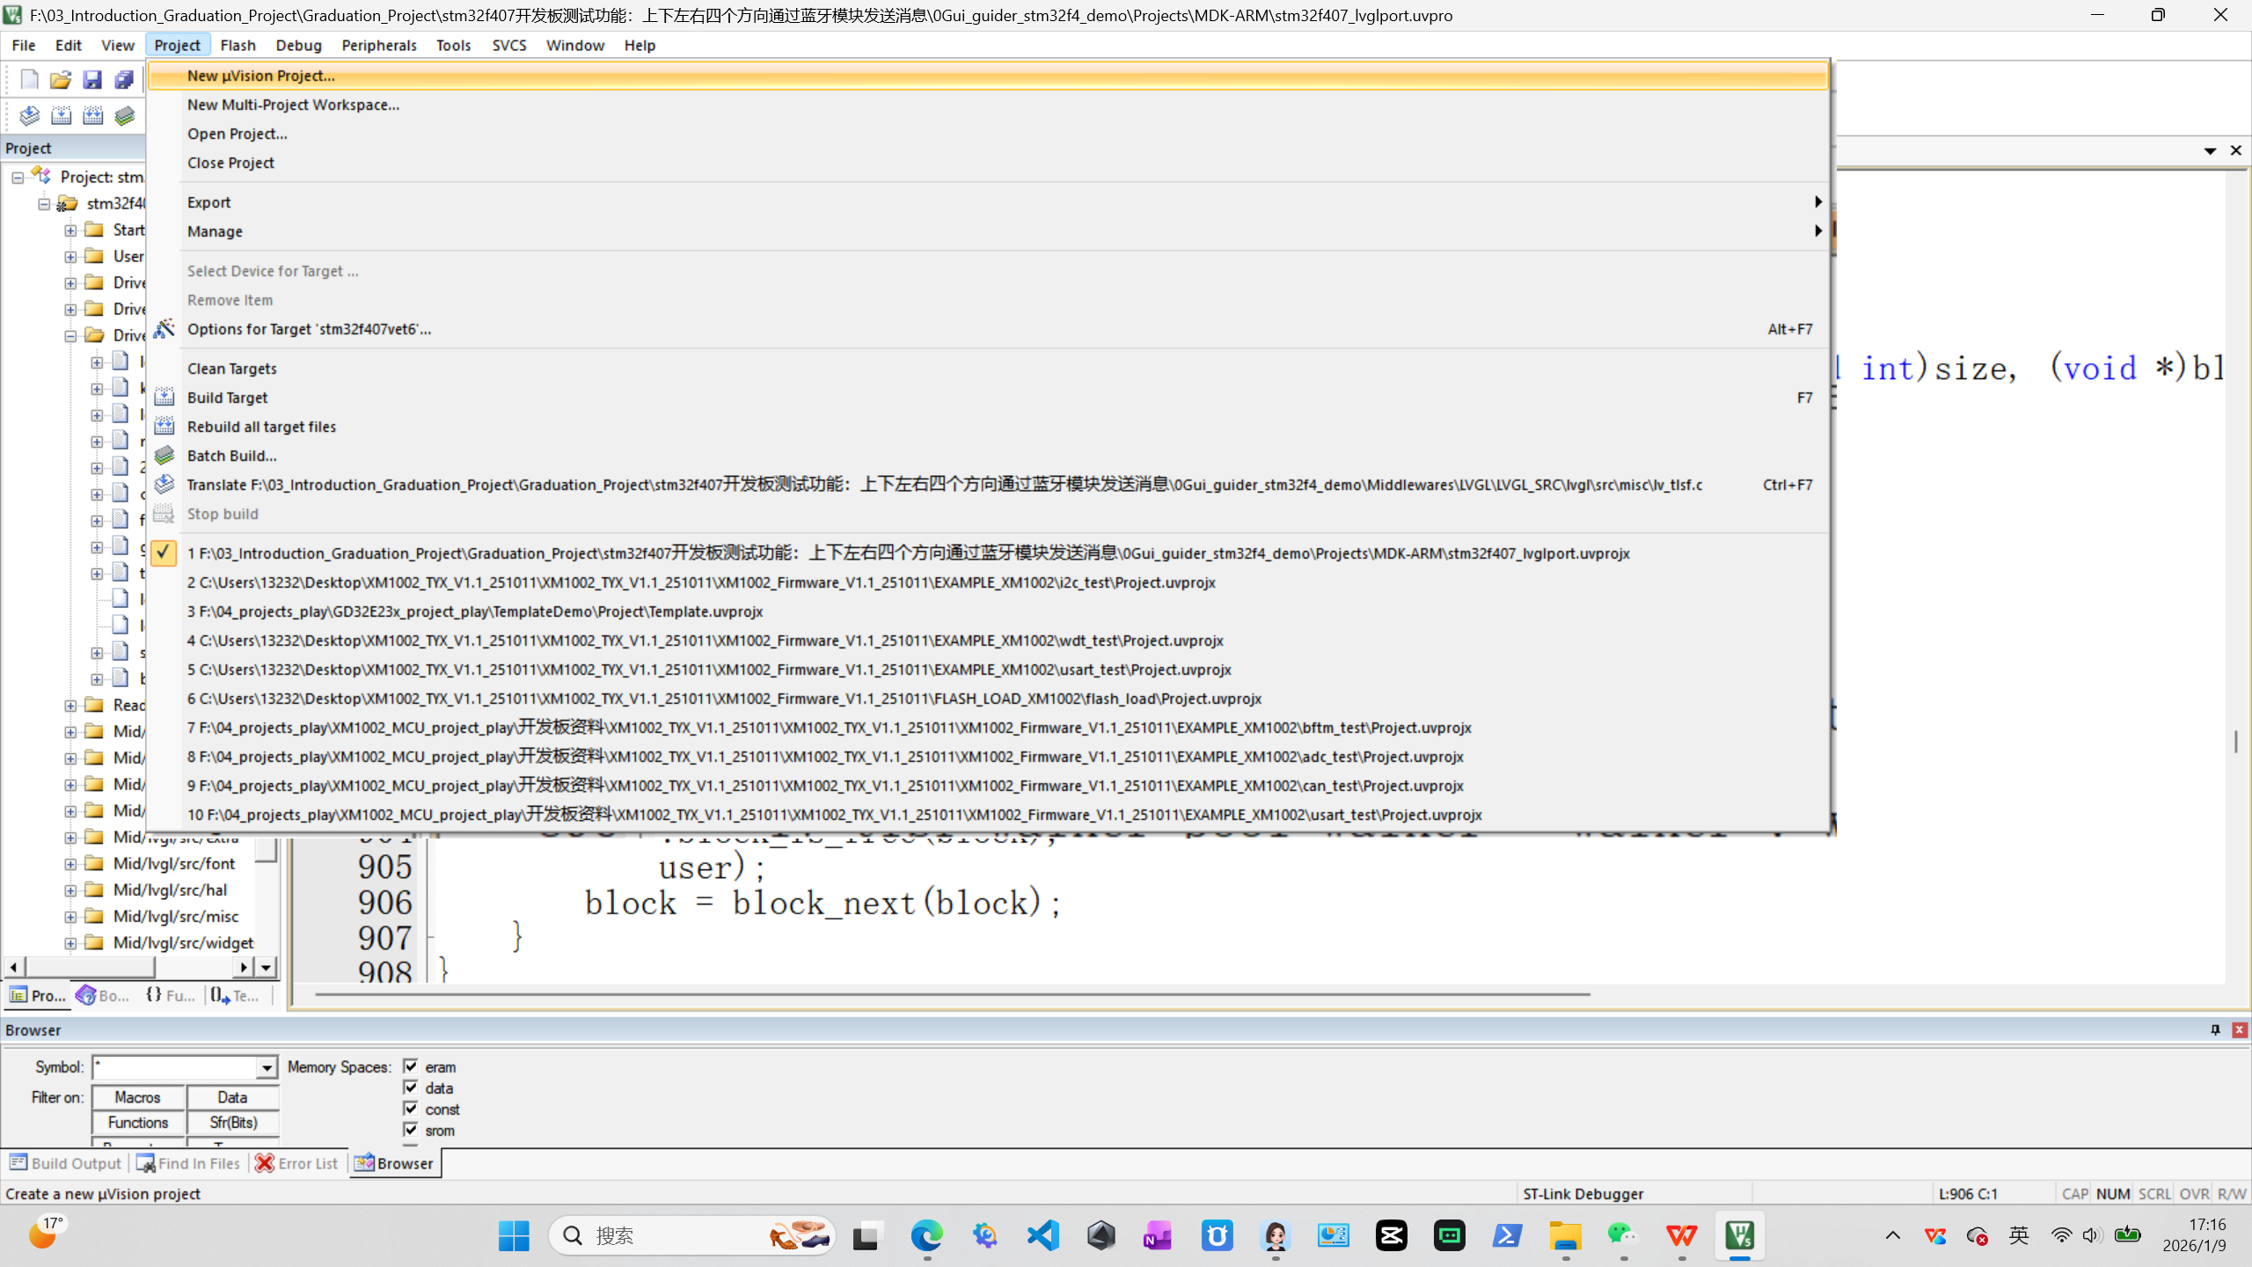Open the Debug menu
The height and width of the screenshot is (1267, 2252).
[x=298, y=45]
